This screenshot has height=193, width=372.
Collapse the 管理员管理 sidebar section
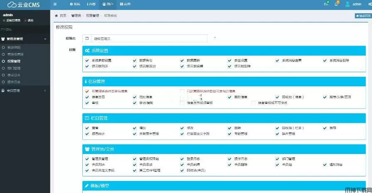pyautogui.click(x=25, y=39)
